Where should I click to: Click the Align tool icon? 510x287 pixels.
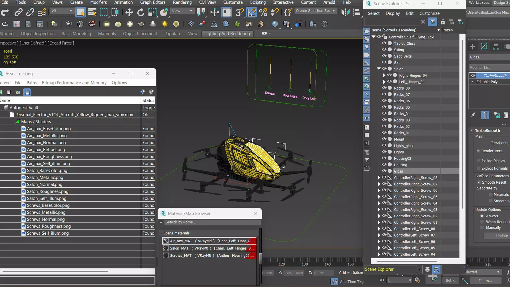357,12
